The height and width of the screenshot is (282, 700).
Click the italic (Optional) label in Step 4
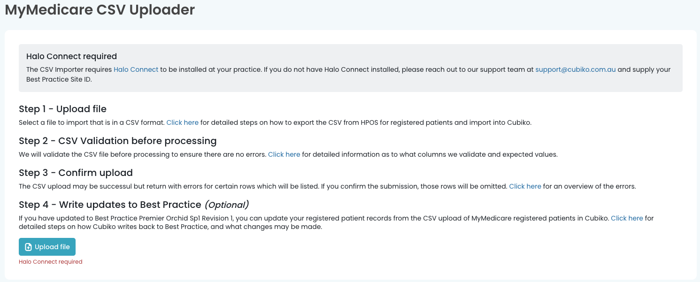click(x=226, y=205)
